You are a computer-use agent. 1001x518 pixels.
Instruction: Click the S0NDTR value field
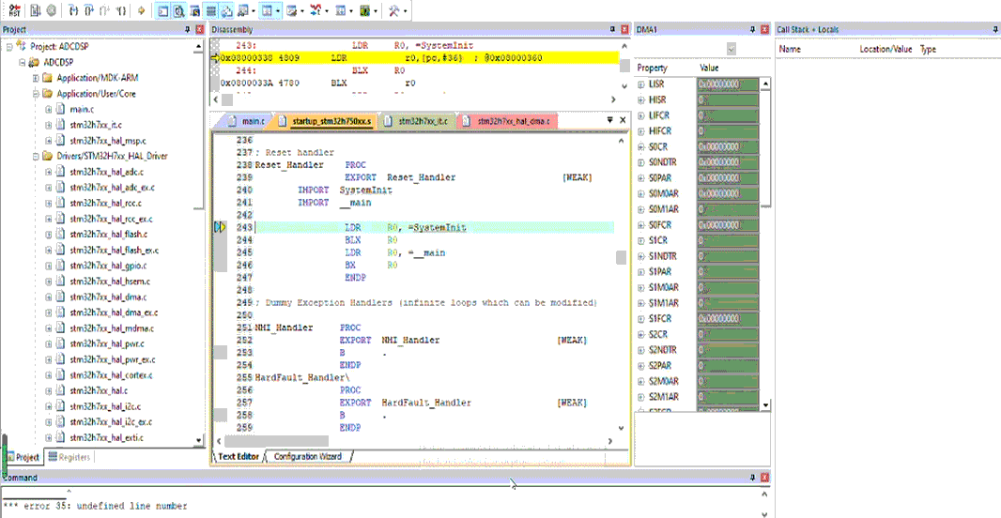coord(728,162)
